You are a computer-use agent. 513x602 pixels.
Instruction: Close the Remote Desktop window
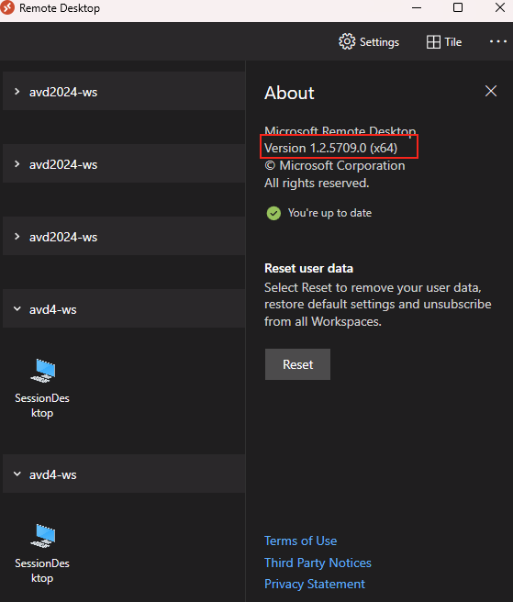pos(500,7)
